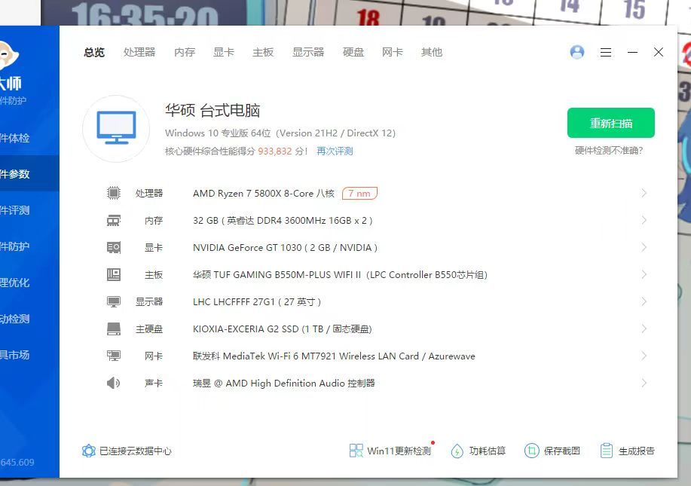Screen dimensions: 691x486
Task: Open the 处理器 tab
Action: click(139, 52)
